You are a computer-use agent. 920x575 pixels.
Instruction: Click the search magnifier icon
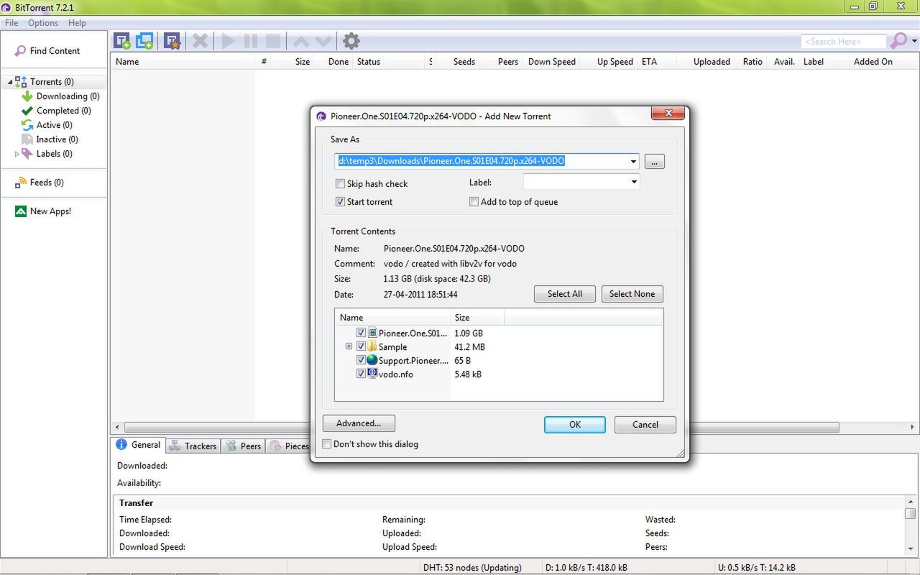tap(898, 41)
